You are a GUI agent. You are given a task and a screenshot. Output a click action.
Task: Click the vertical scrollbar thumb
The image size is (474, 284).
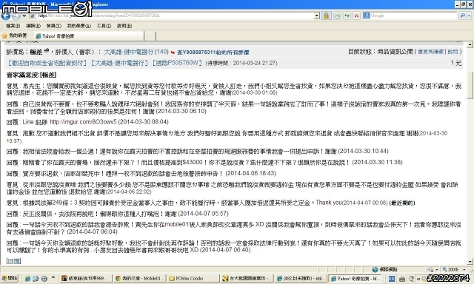[470, 85]
